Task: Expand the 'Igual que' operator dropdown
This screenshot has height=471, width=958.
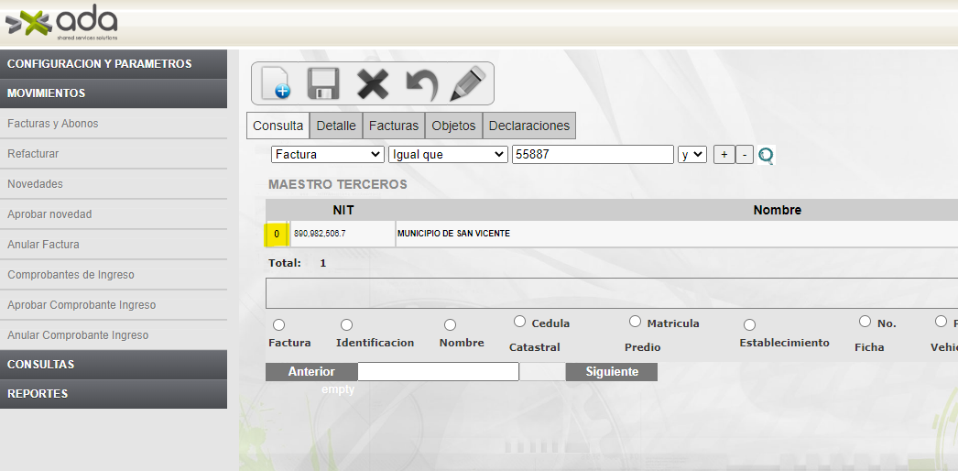Action: coord(448,155)
